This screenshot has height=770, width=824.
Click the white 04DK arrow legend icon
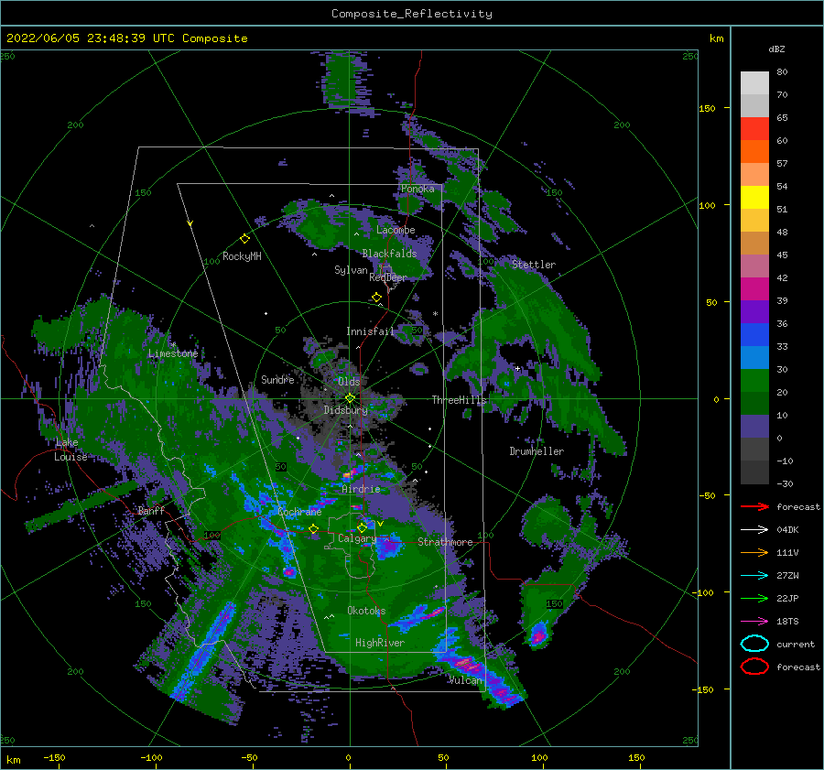[x=754, y=530]
